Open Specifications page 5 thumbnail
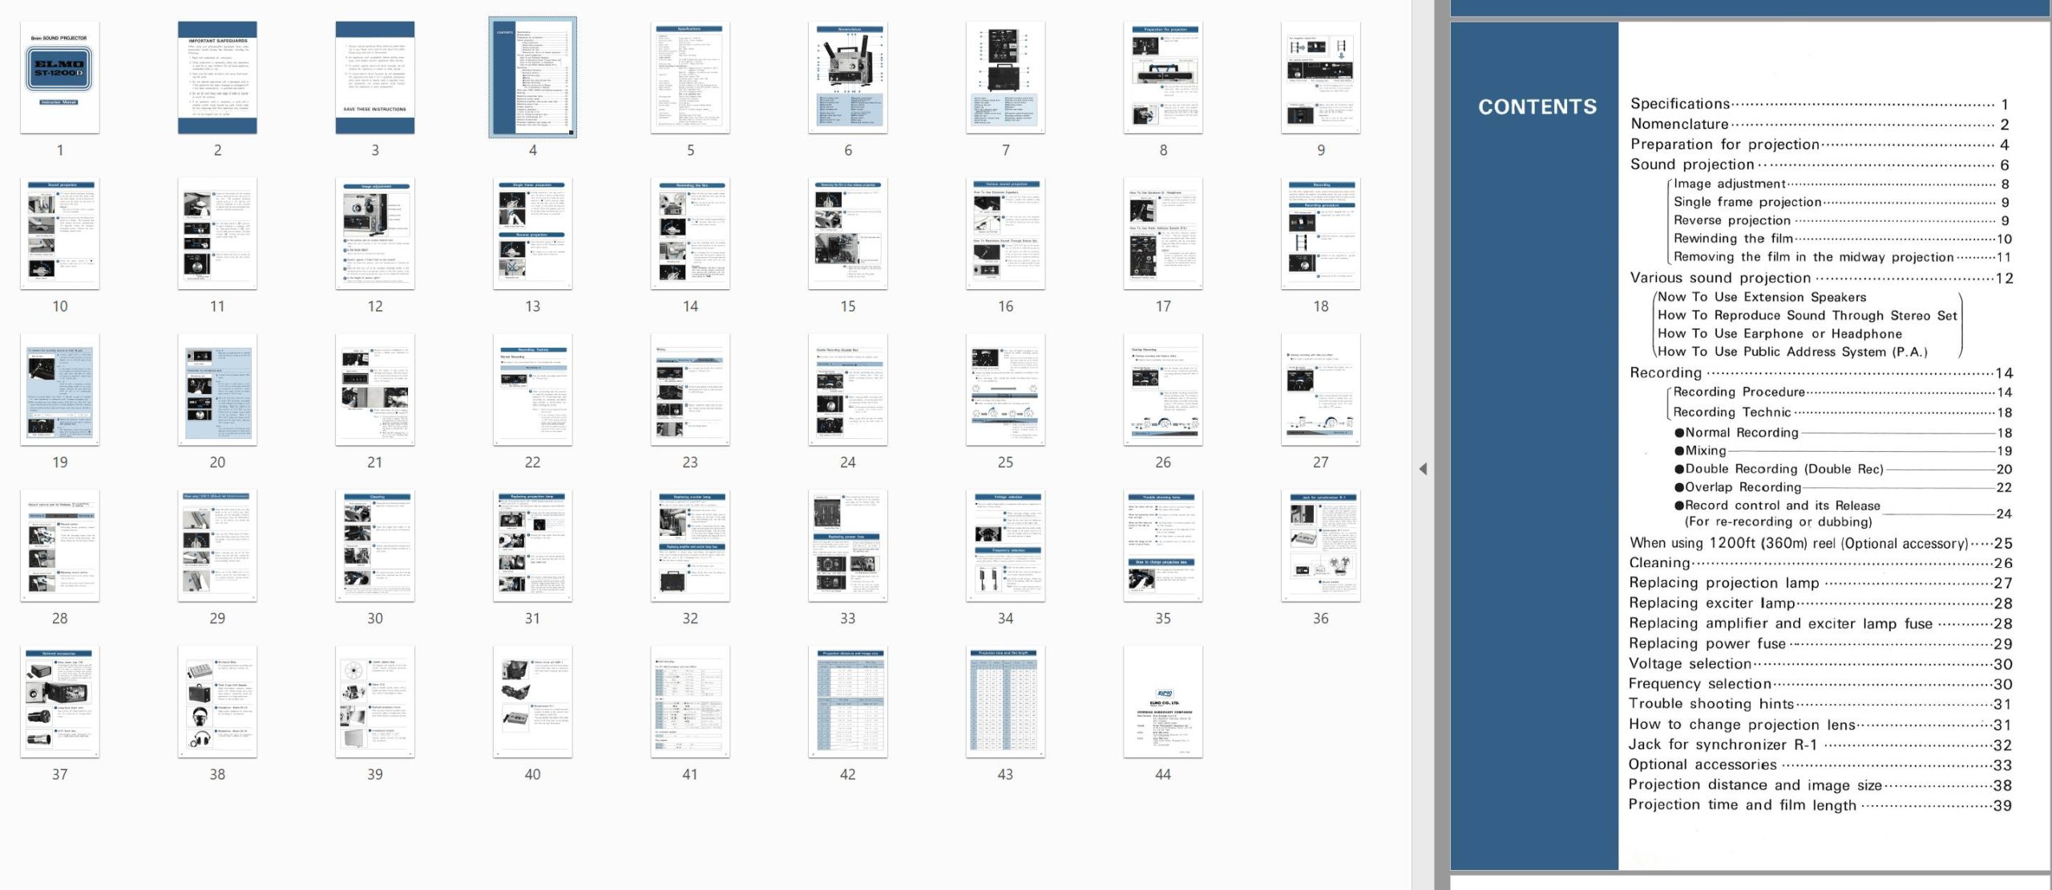Viewport: 2052px width, 890px height. click(x=690, y=78)
